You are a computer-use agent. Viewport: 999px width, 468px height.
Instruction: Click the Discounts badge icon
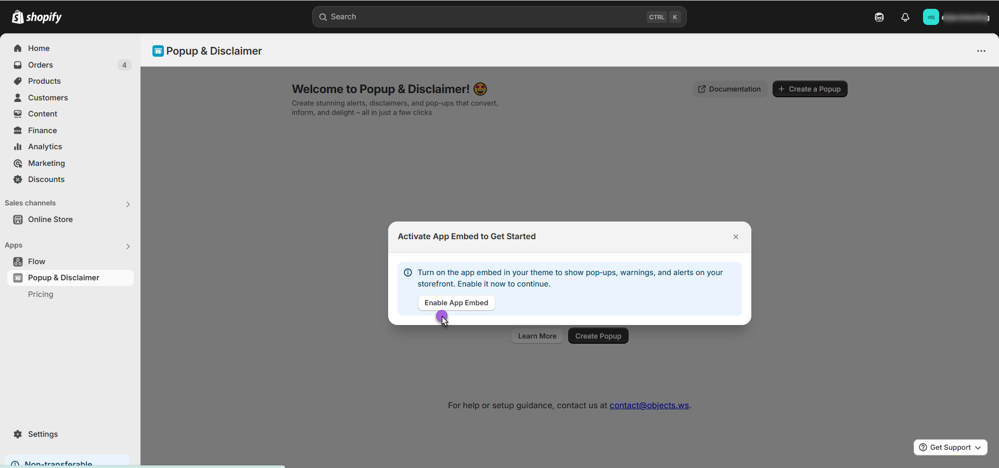click(18, 179)
